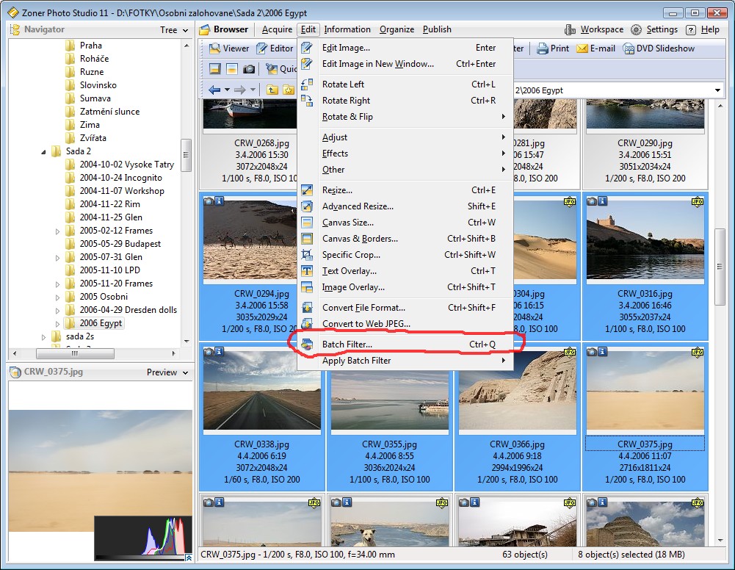
Task: Launch the Editor toolbar button
Action: point(275,48)
